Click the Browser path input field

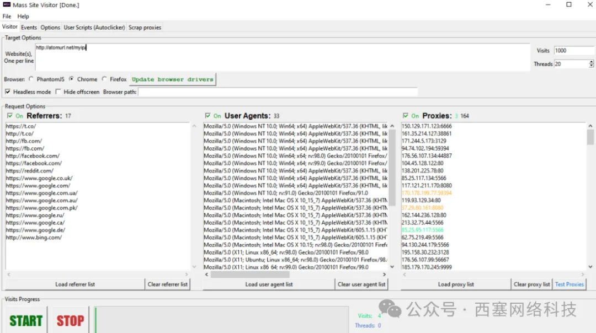[x=278, y=92]
